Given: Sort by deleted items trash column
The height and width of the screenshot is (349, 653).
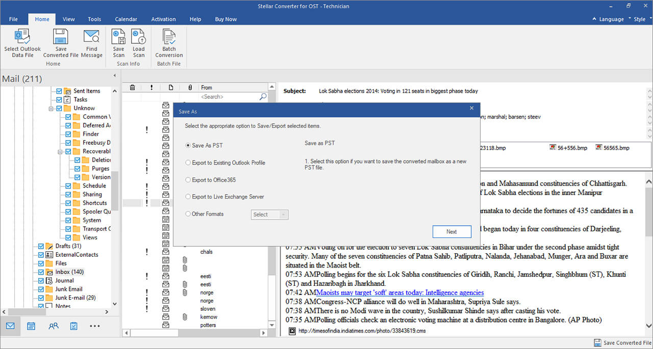Looking at the screenshot, I should (132, 88).
